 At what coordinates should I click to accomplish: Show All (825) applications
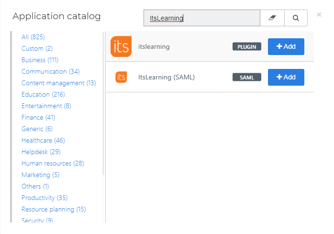33,37
